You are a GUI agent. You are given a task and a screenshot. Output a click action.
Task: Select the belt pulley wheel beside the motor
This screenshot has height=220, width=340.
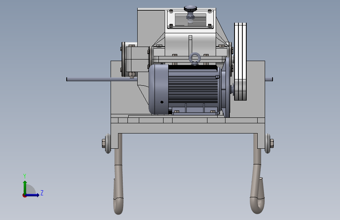click(x=240, y=61)
